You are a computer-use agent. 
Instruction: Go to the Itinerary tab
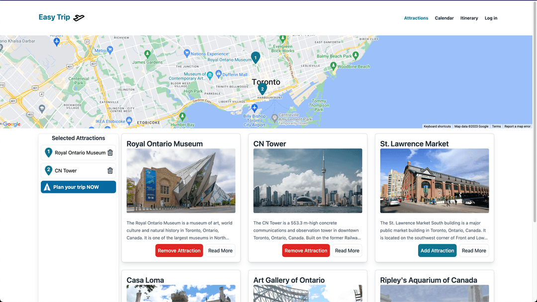pyautogui.click(x=469, y=18)
